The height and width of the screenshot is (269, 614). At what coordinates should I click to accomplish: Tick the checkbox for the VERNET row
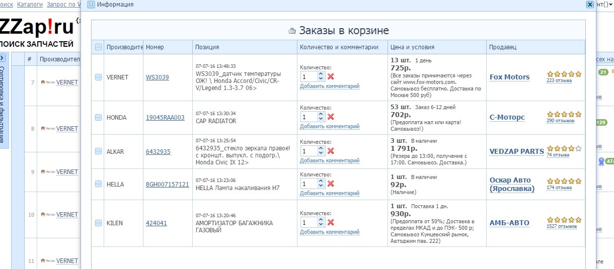tap(98, 77)
